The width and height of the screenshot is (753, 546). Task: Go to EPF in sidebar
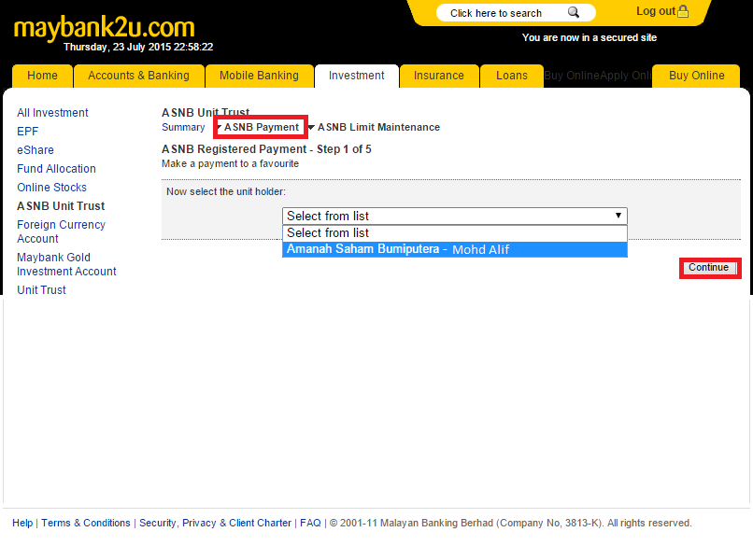click(x=28, y=132)
